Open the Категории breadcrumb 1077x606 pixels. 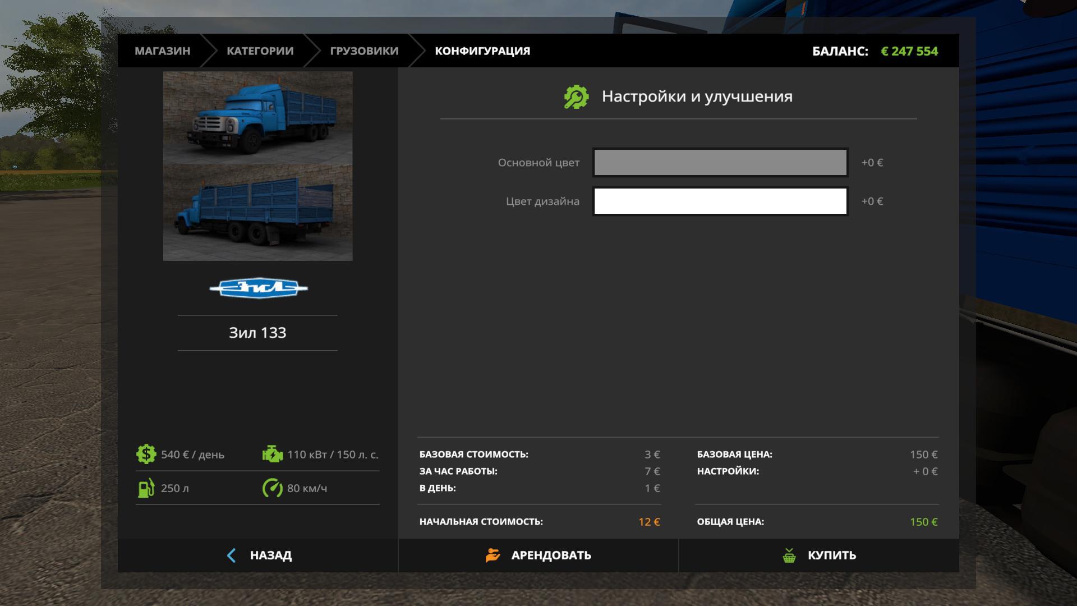click(260, 51)
